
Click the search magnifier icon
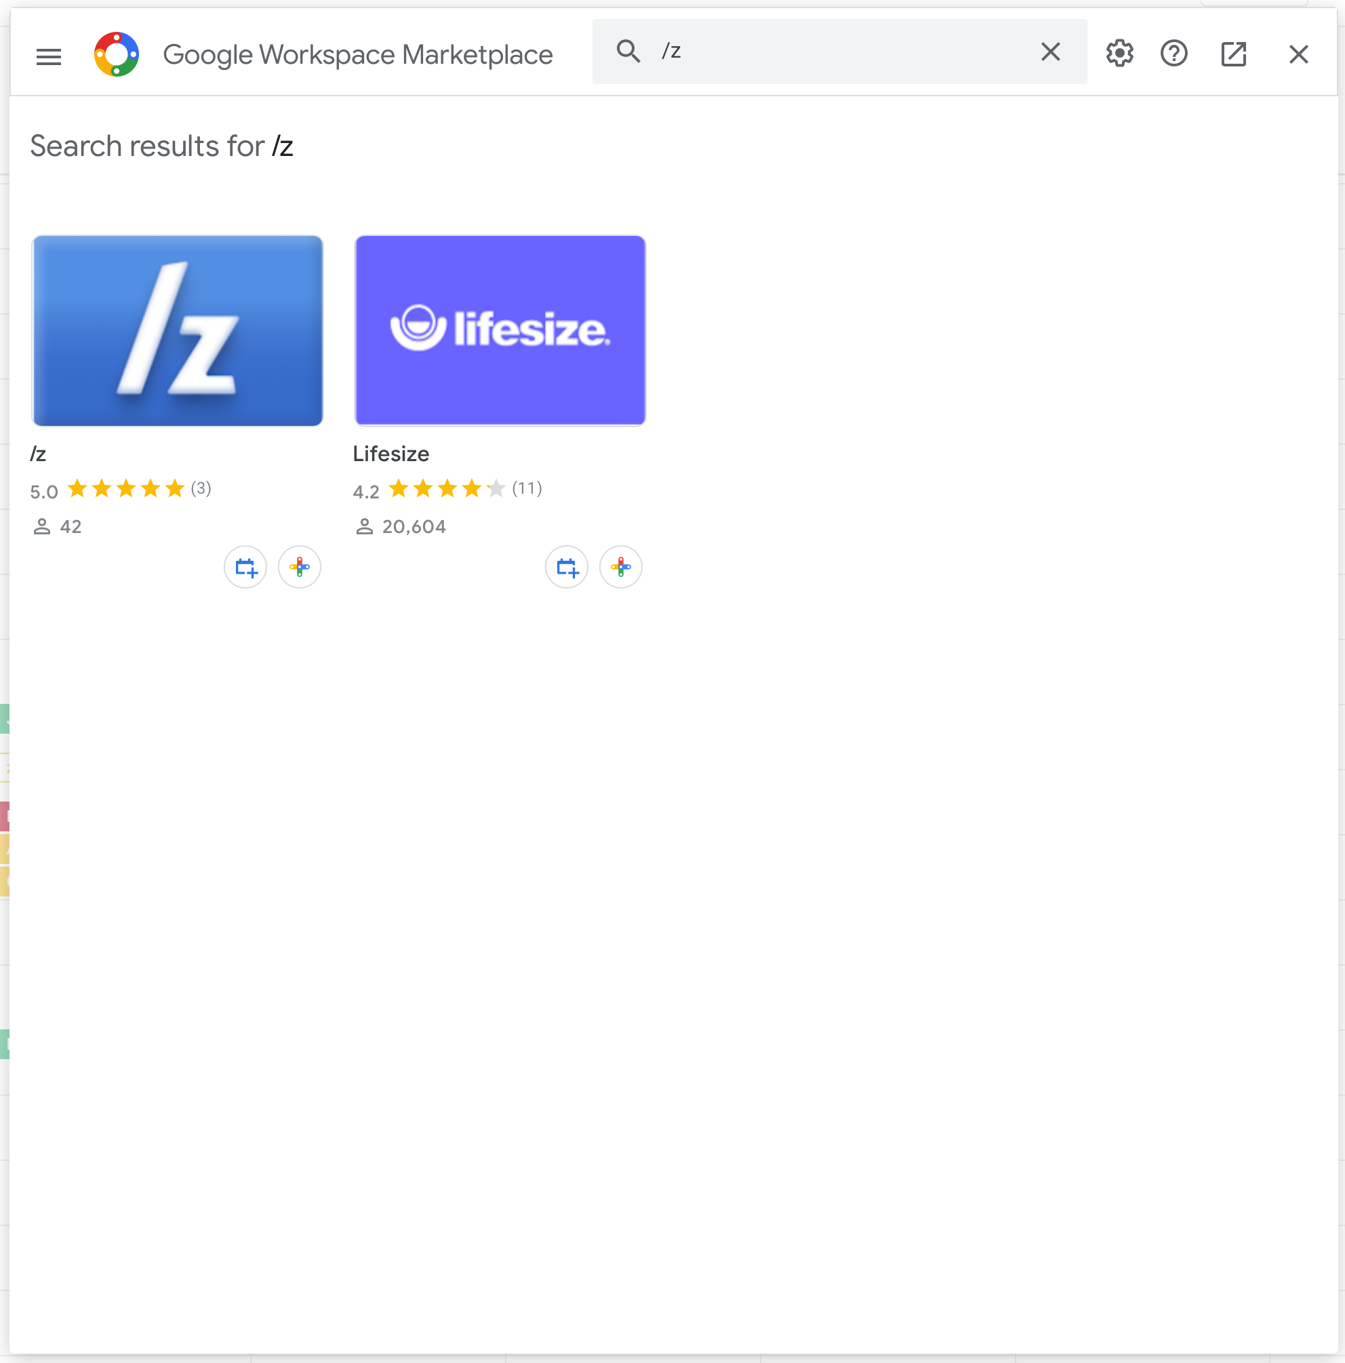(x=628, y=52)
